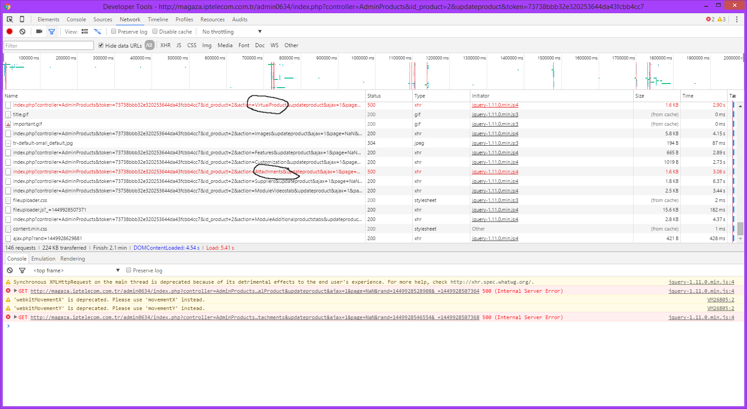Clear the console messages icon
This screenshot has width=747, height=409.
10,271
